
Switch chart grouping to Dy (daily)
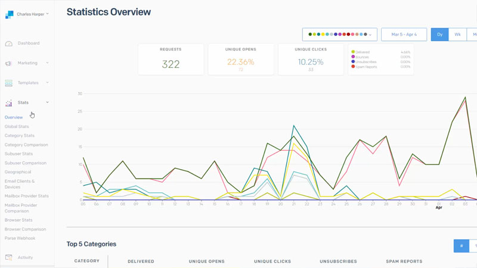pos(439,35)
